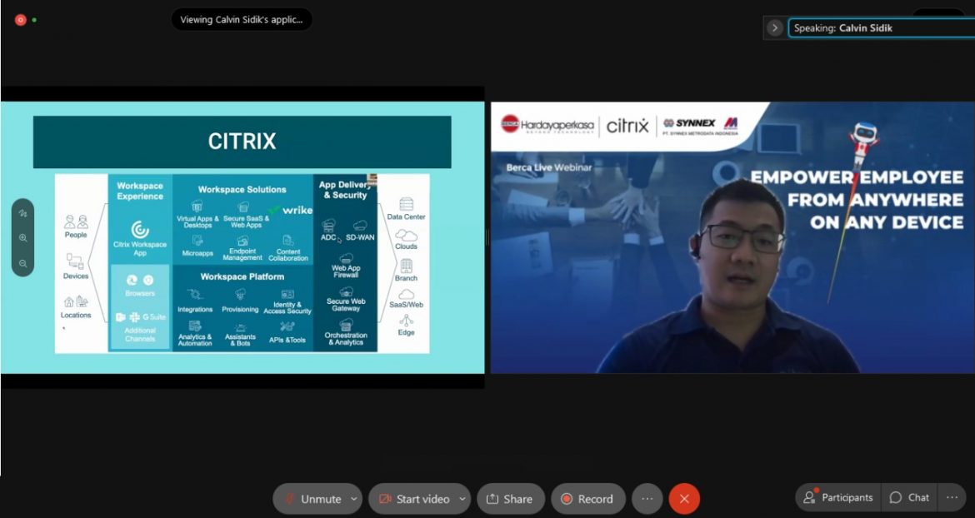975x518 pixels.
Task: Click the People icon on the slide
Action: (76, 222)
